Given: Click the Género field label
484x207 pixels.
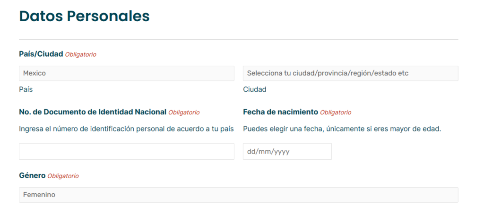Looking at the screenshot, I should 32,175.
